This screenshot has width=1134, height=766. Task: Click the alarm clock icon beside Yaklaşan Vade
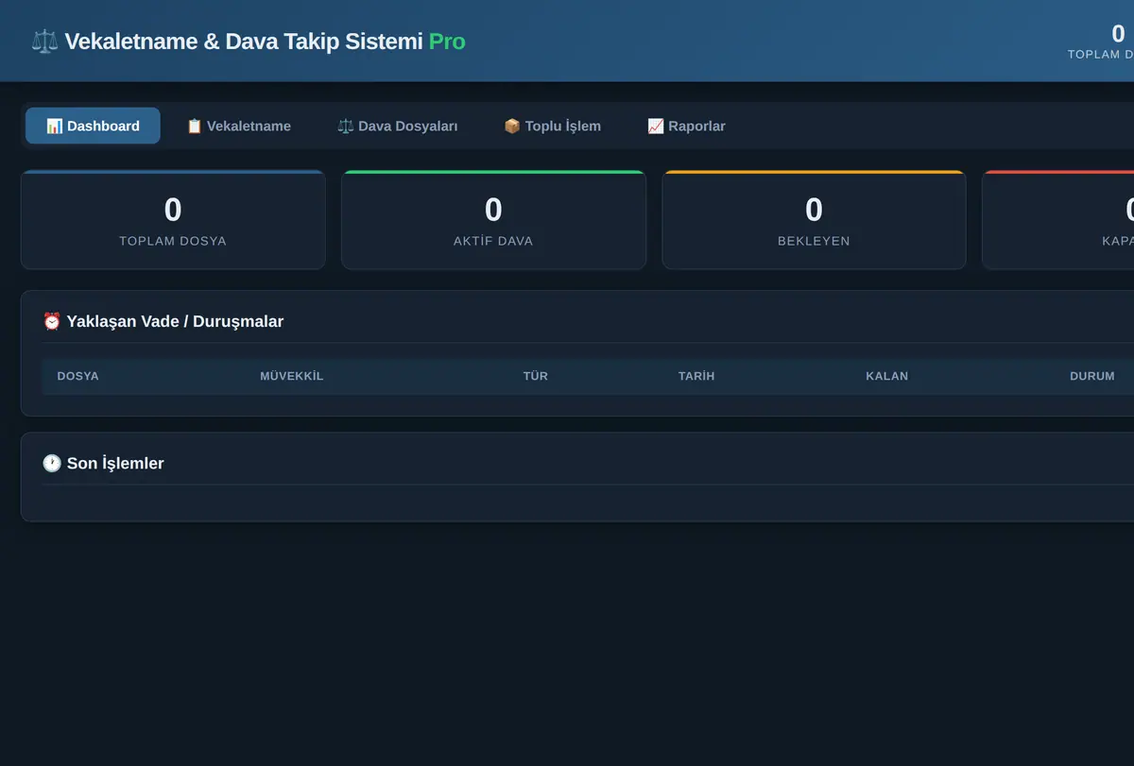52,321
